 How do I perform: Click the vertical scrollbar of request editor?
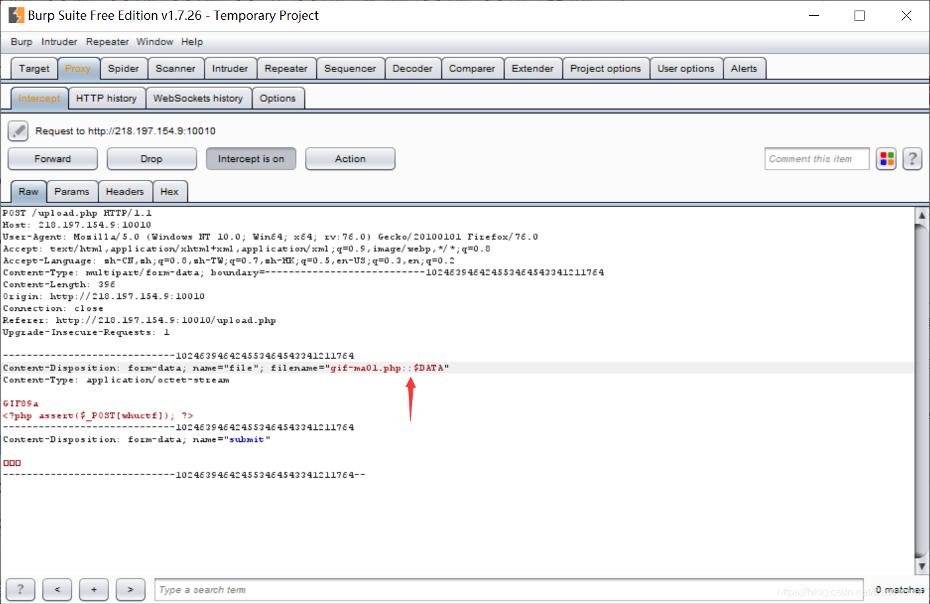921,390
